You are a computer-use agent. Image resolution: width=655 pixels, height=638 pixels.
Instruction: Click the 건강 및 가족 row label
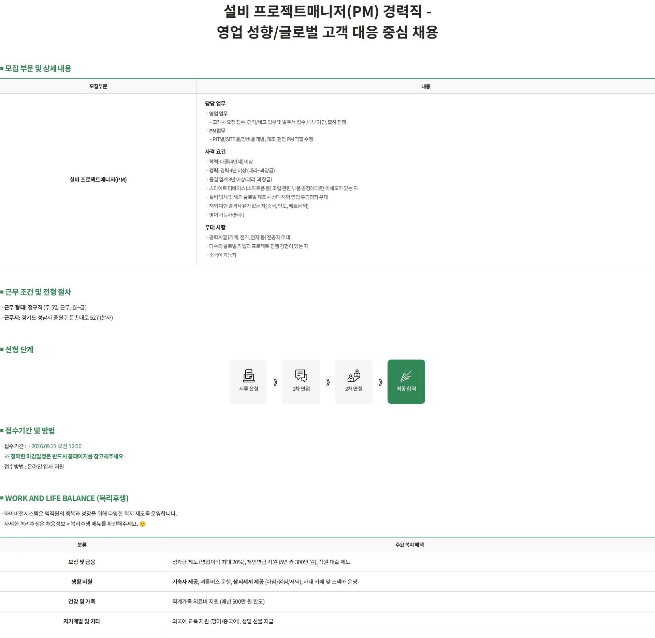82,602
